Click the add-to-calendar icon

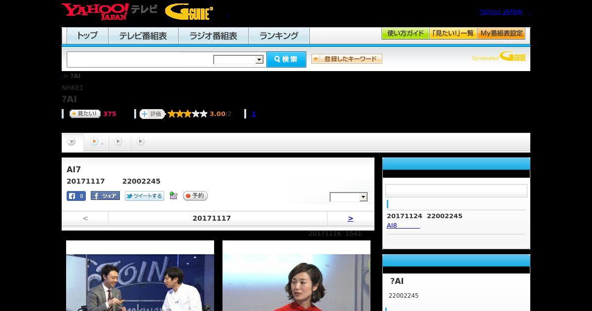coord(173,195)
